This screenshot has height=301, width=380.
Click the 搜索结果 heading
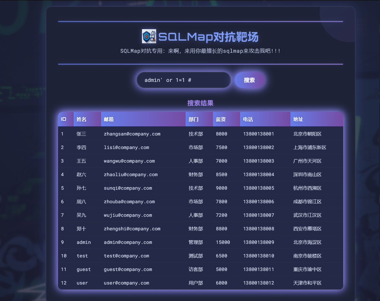[x=200, y=103]
